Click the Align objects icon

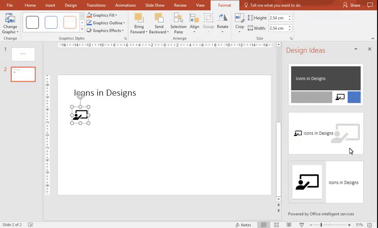coord(194,18)
